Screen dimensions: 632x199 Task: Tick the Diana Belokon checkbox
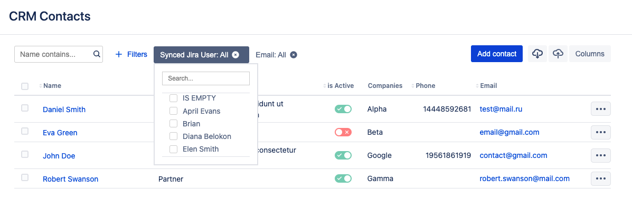point(174,136)
